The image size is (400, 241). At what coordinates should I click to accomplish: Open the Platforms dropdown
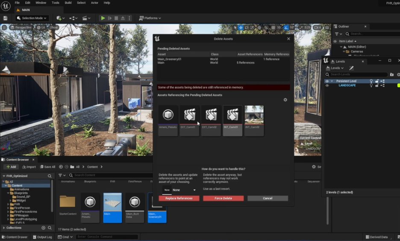point(150,18)
